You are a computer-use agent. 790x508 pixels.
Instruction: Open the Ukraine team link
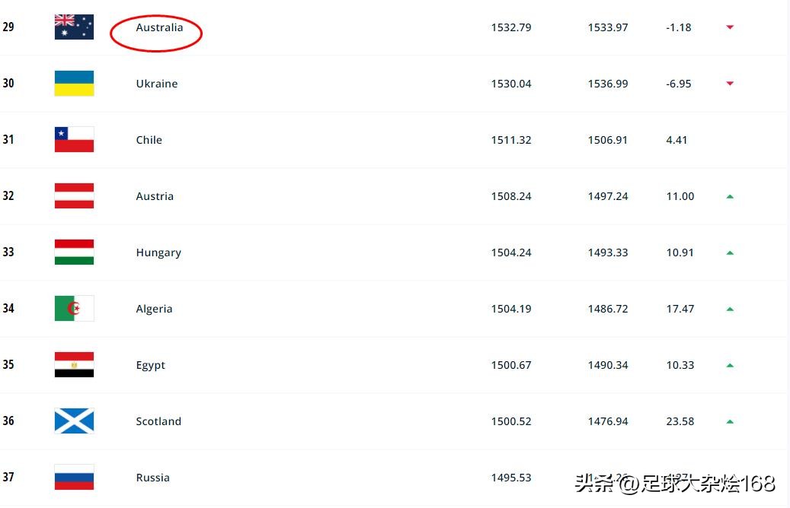click(156, 84)
